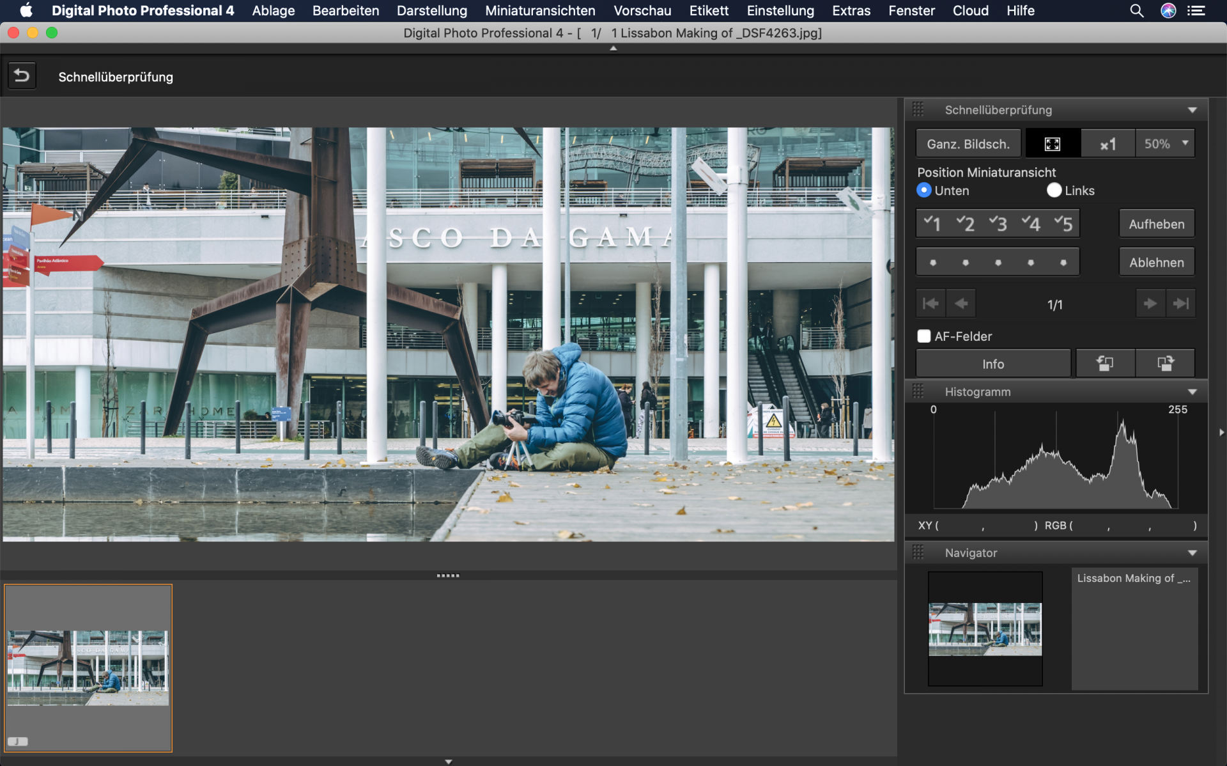Open the Apple menu
The width and height of the screenshot is (1227, 766).
point(26,11)
